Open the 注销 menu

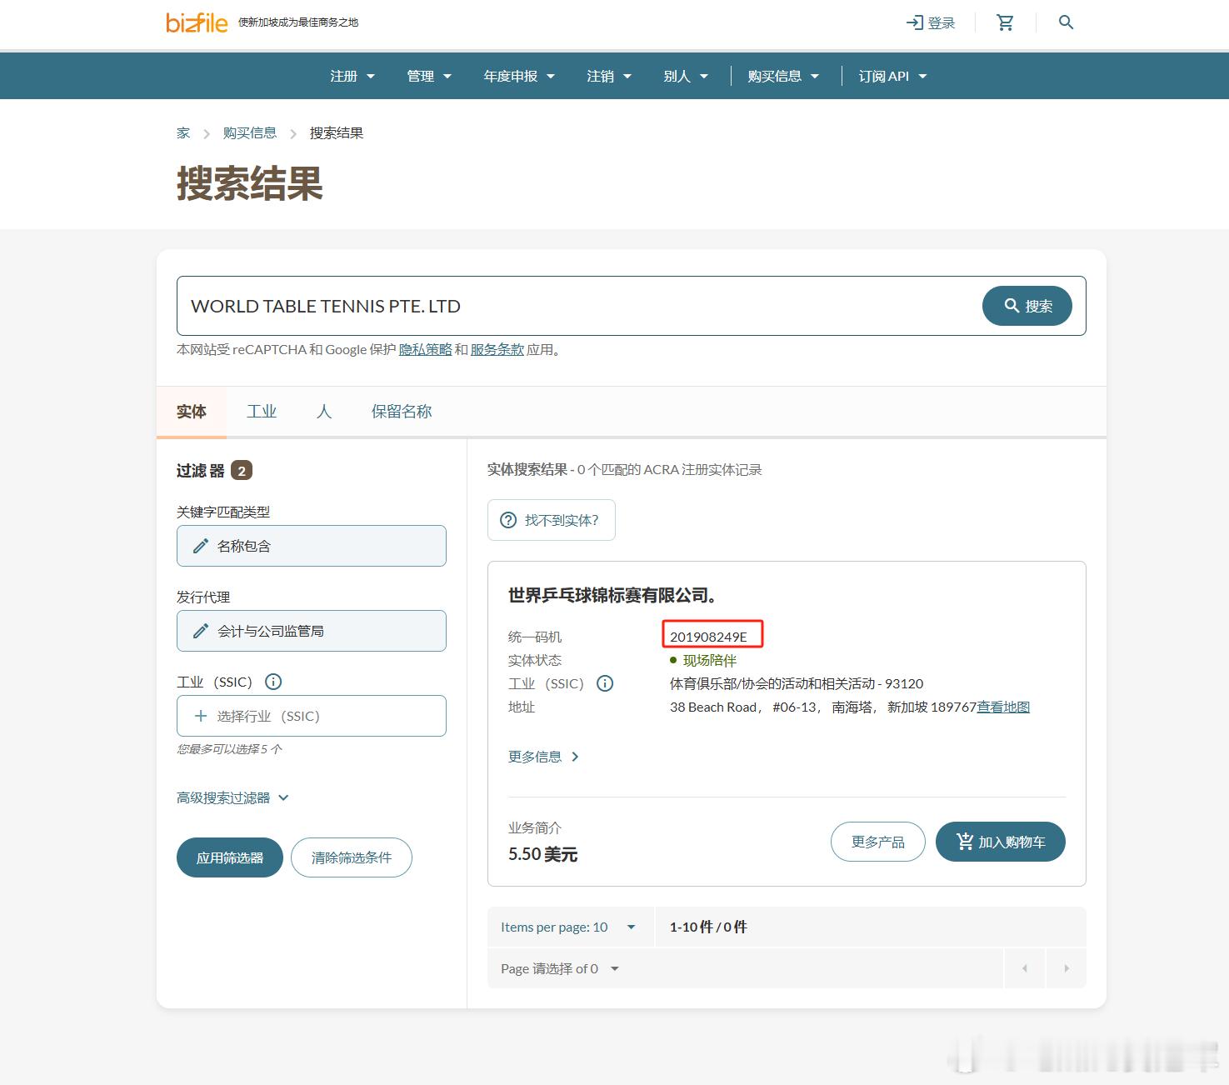(609, 76)
